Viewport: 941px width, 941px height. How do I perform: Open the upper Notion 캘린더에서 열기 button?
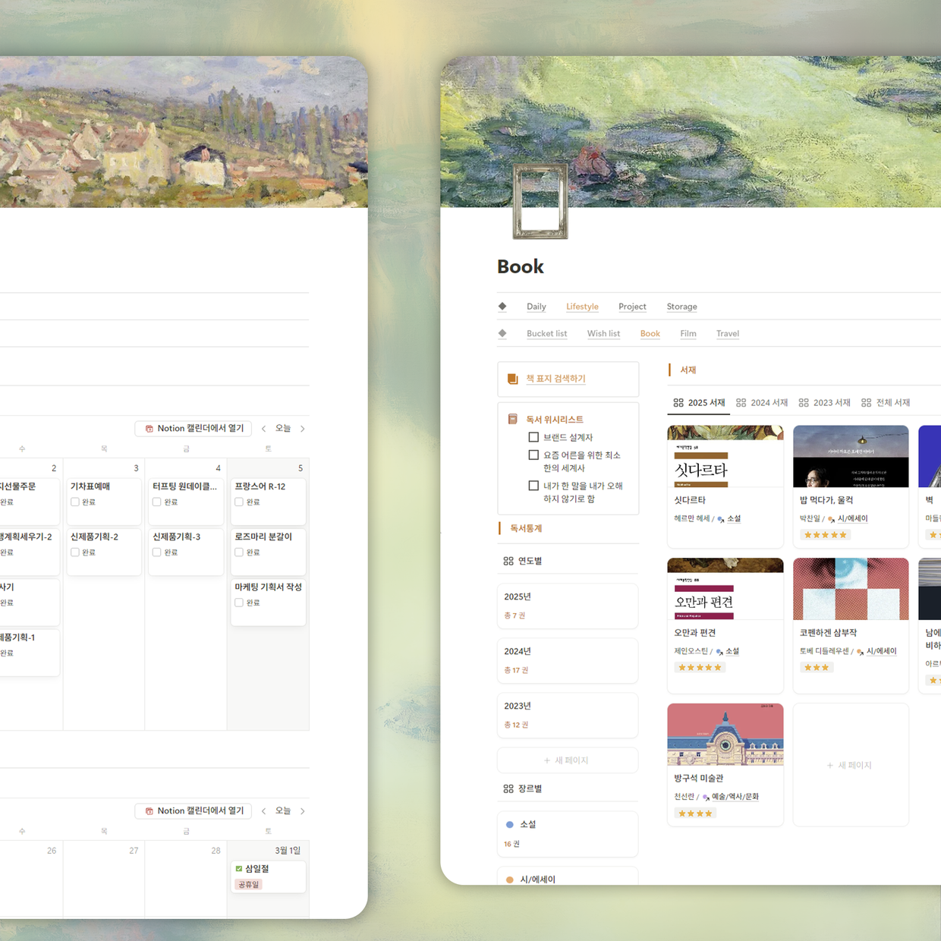194,429
